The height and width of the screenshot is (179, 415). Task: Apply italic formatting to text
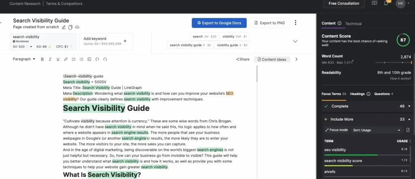[50, 59]
